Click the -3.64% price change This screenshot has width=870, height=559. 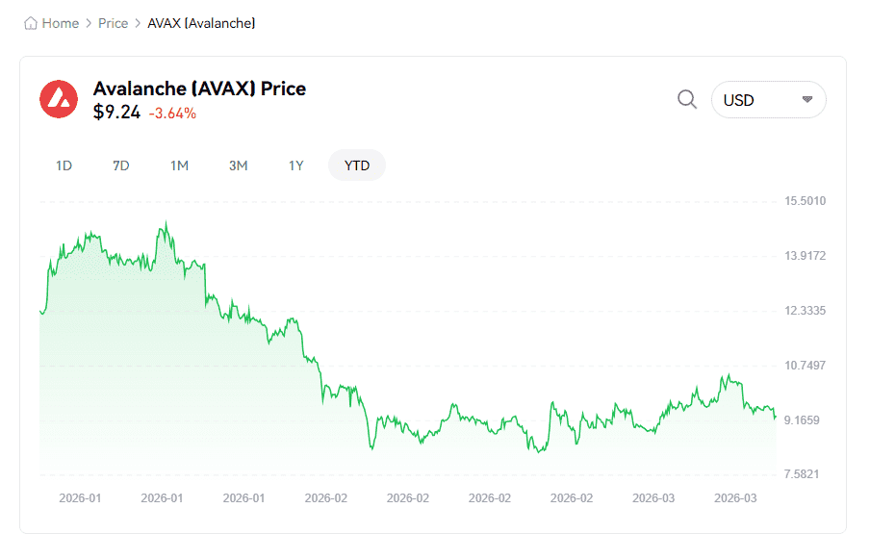[172, 114]
